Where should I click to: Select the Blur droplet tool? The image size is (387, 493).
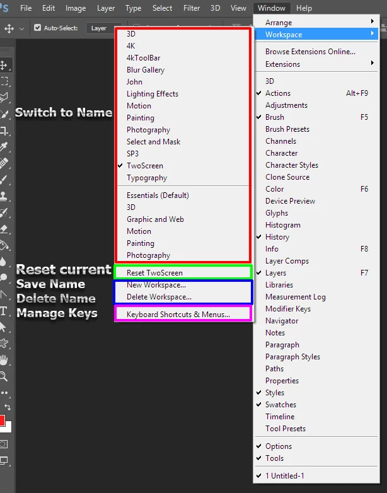point(3,261)
